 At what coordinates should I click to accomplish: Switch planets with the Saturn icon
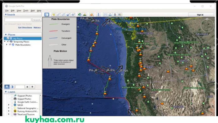point(92,15)
